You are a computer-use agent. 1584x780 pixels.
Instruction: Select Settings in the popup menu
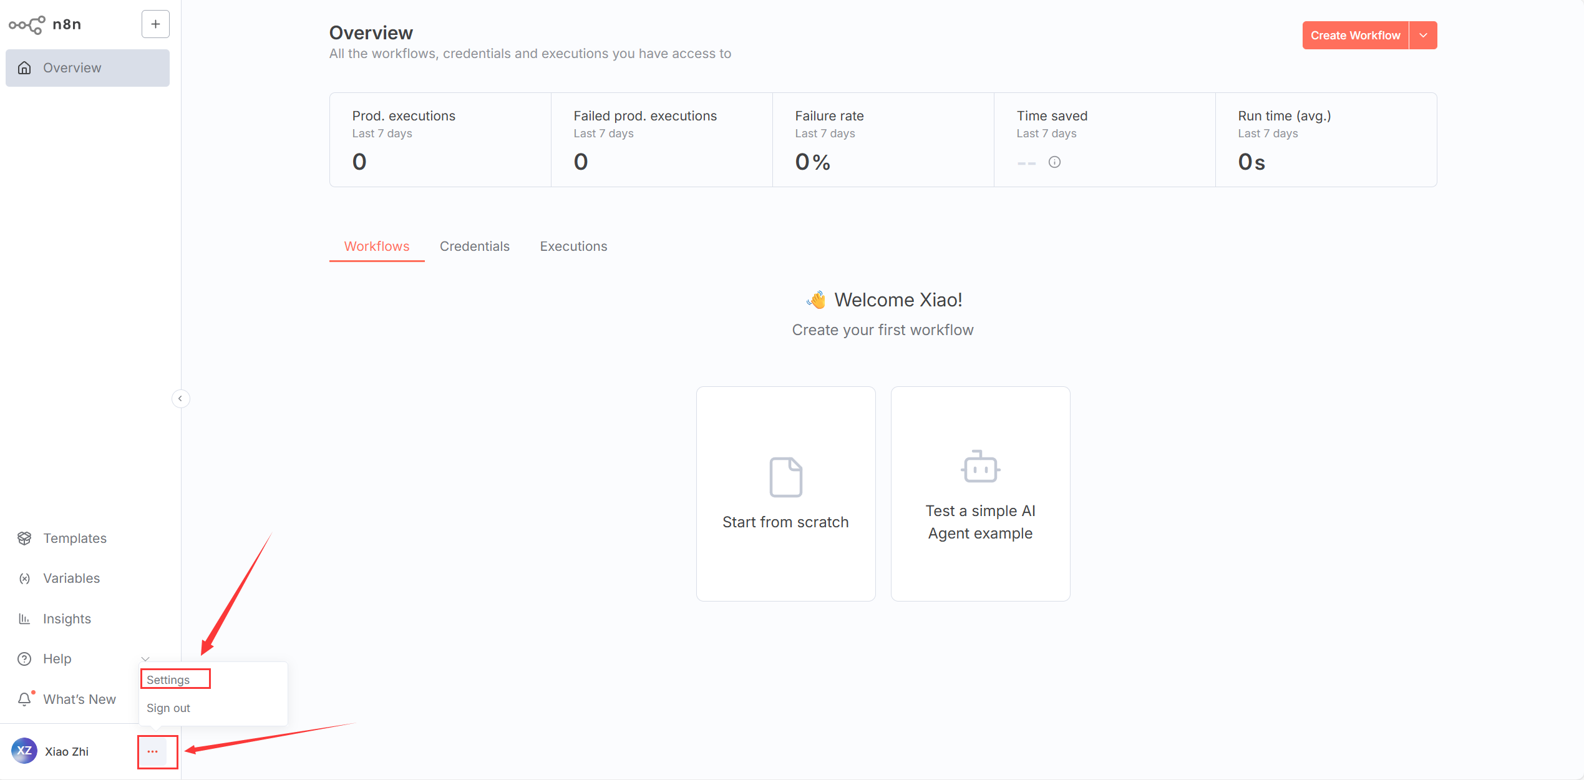tap(168, 680)
